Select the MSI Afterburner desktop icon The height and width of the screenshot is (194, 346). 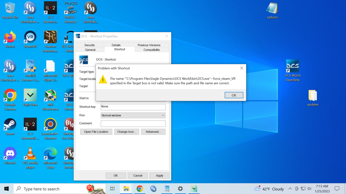[x=50, y=99]
